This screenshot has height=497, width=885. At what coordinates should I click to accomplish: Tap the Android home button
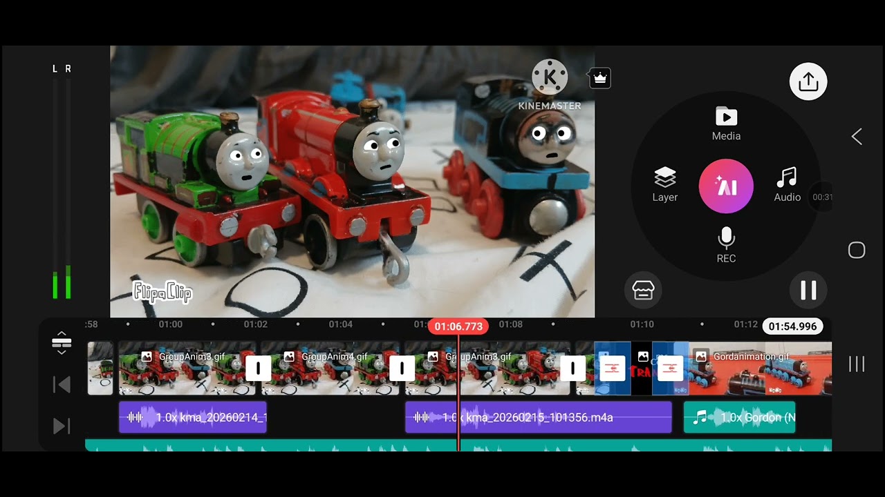coord(857,250)
